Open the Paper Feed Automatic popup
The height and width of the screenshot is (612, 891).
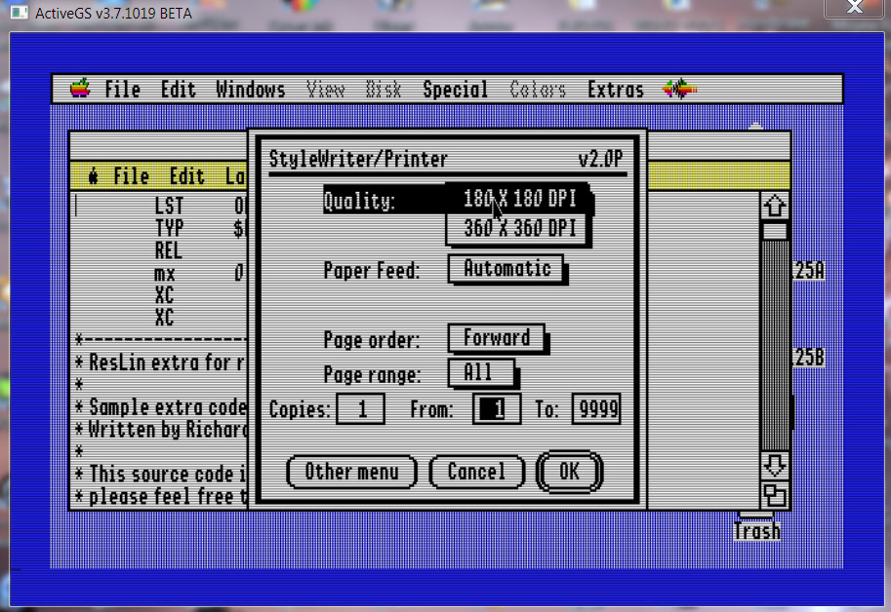(506, 268)
